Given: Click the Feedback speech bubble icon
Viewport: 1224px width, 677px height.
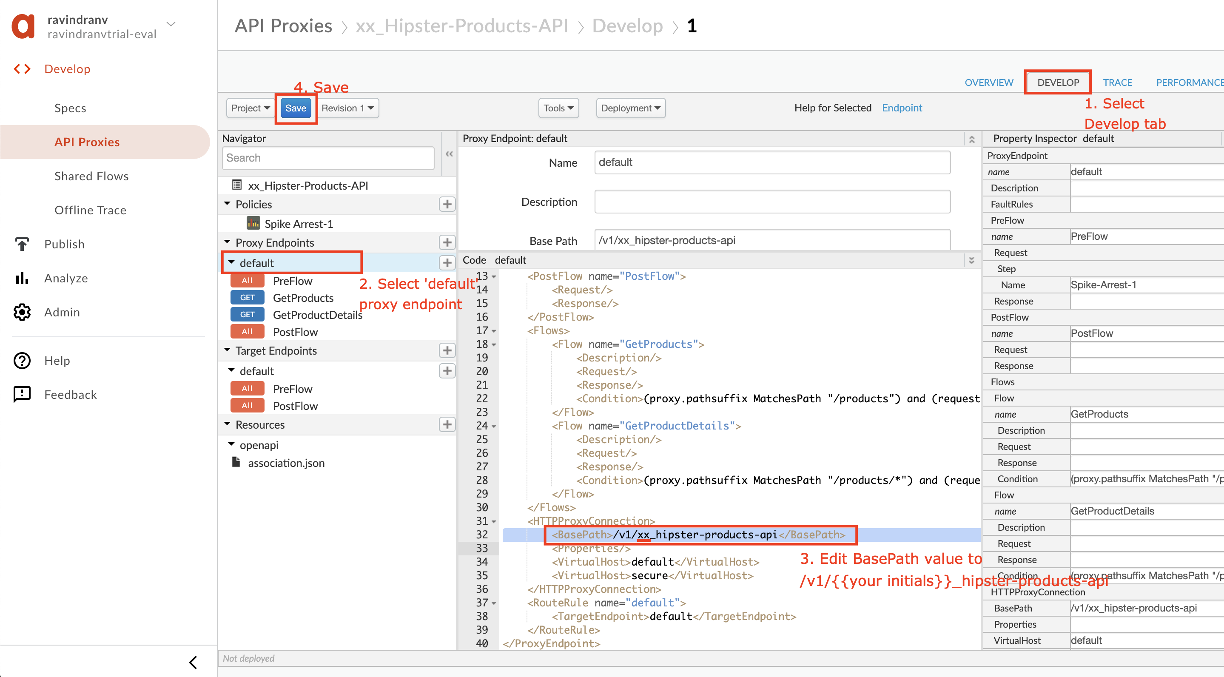Looking at the screenshot, I should (22, 394).
